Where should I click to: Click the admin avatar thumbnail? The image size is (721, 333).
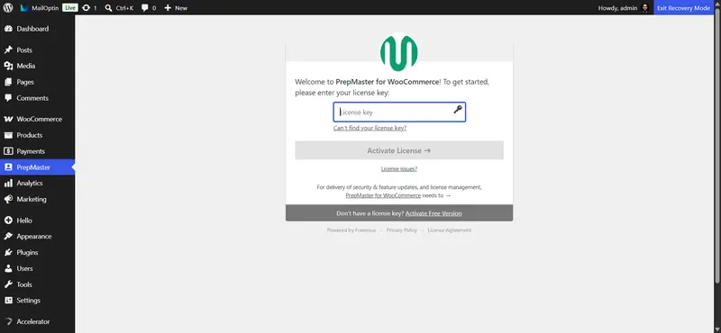645,8
